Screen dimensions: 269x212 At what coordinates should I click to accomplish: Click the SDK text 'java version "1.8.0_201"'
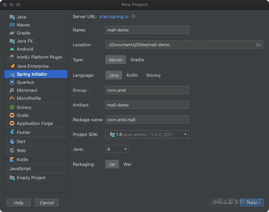[148, 134]
